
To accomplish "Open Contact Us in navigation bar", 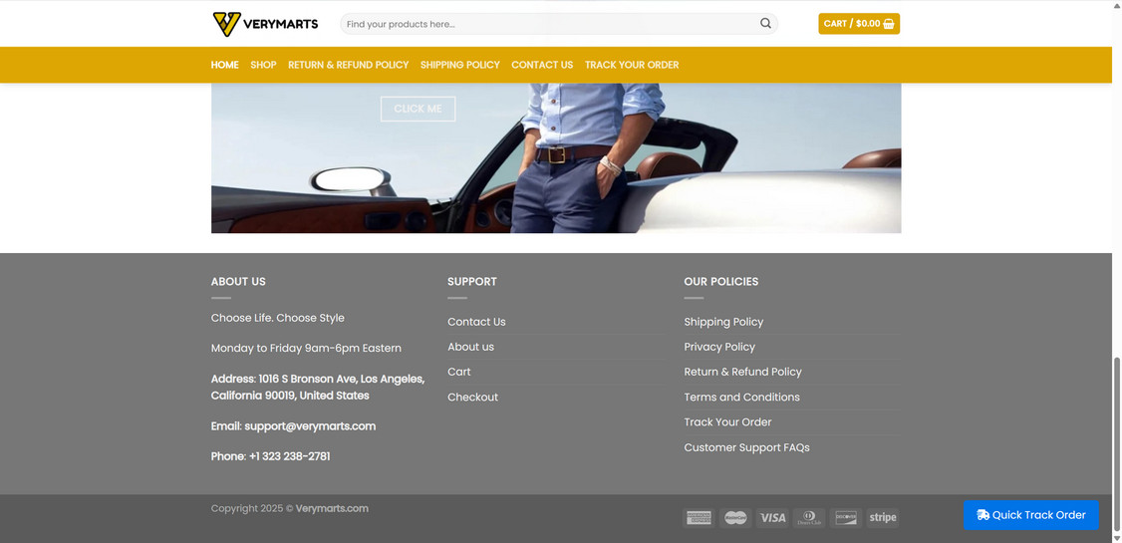I will point(542,65).
